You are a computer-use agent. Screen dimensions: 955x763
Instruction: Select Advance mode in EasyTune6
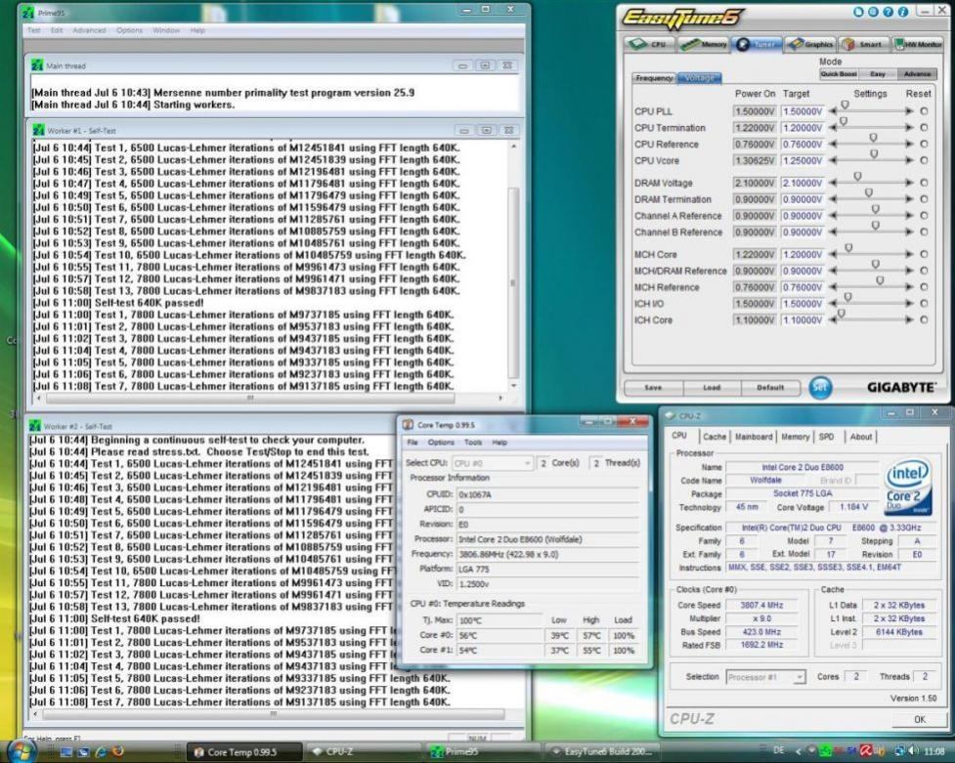click(x=917, y=73)
